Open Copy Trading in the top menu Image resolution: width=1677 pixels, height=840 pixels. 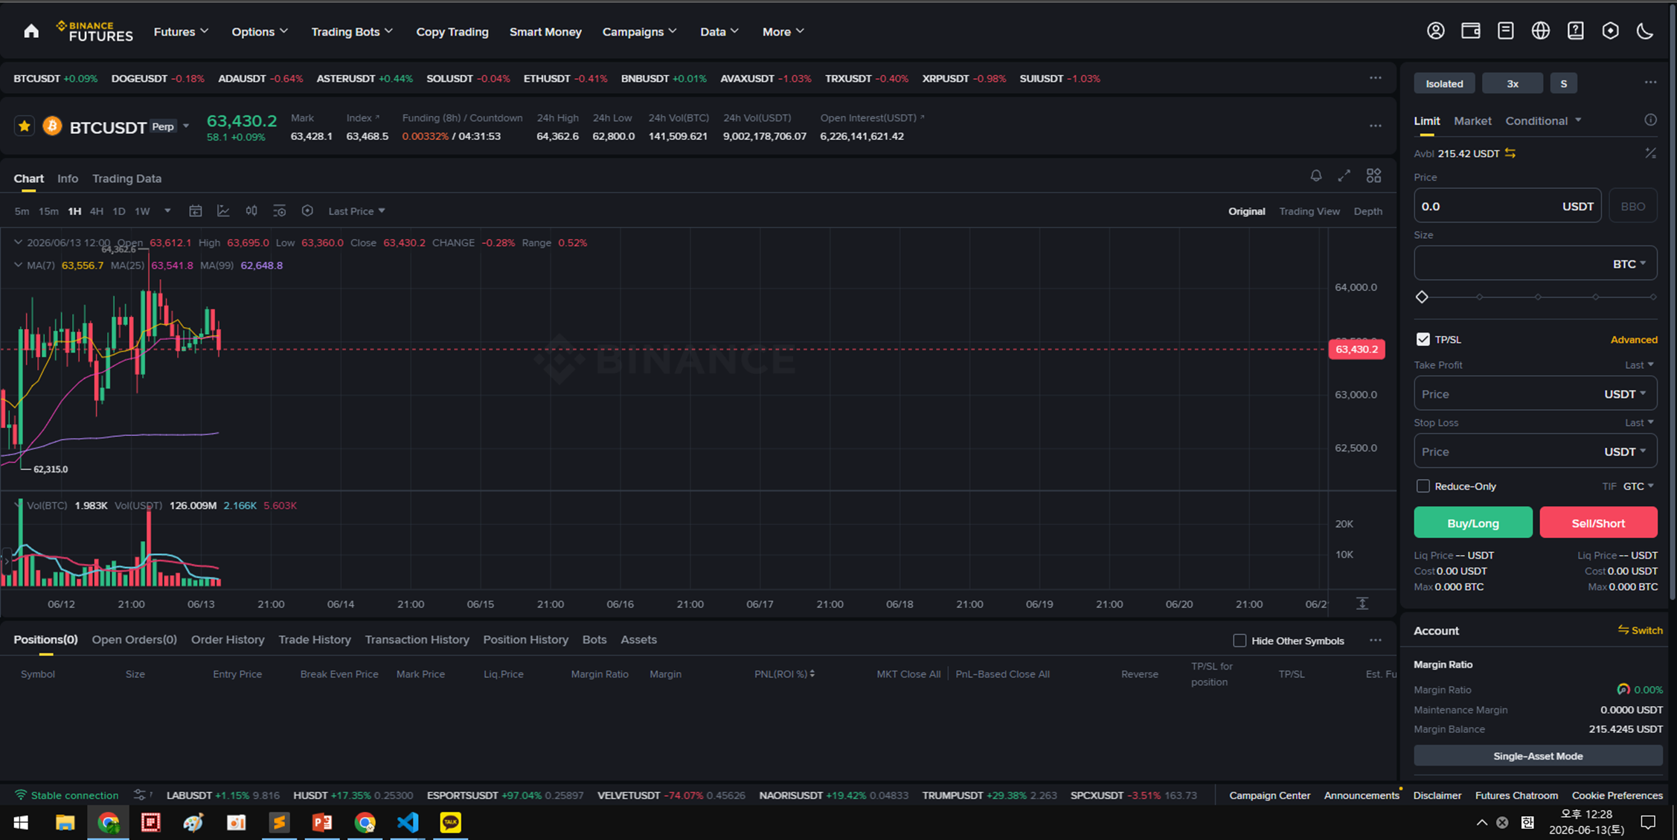452,31
